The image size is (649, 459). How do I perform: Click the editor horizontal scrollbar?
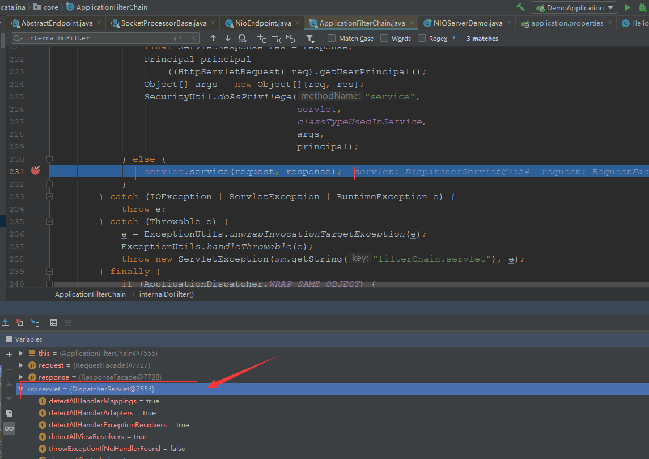[351, 284]
